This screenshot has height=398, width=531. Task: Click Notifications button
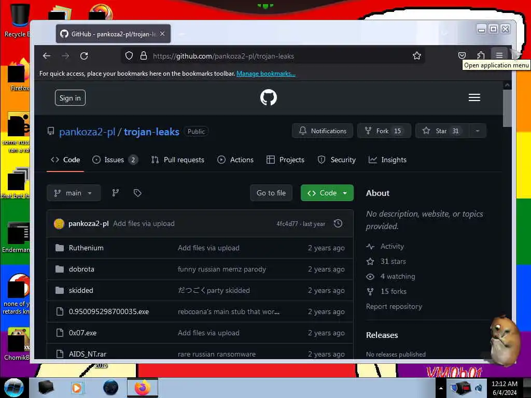click(323, 131)
